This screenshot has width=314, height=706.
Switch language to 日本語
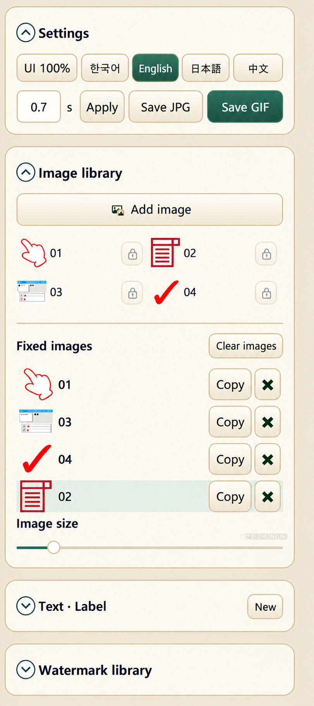(x=206, y=68)
